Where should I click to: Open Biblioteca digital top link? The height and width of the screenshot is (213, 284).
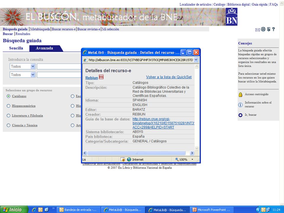point(238,4)
